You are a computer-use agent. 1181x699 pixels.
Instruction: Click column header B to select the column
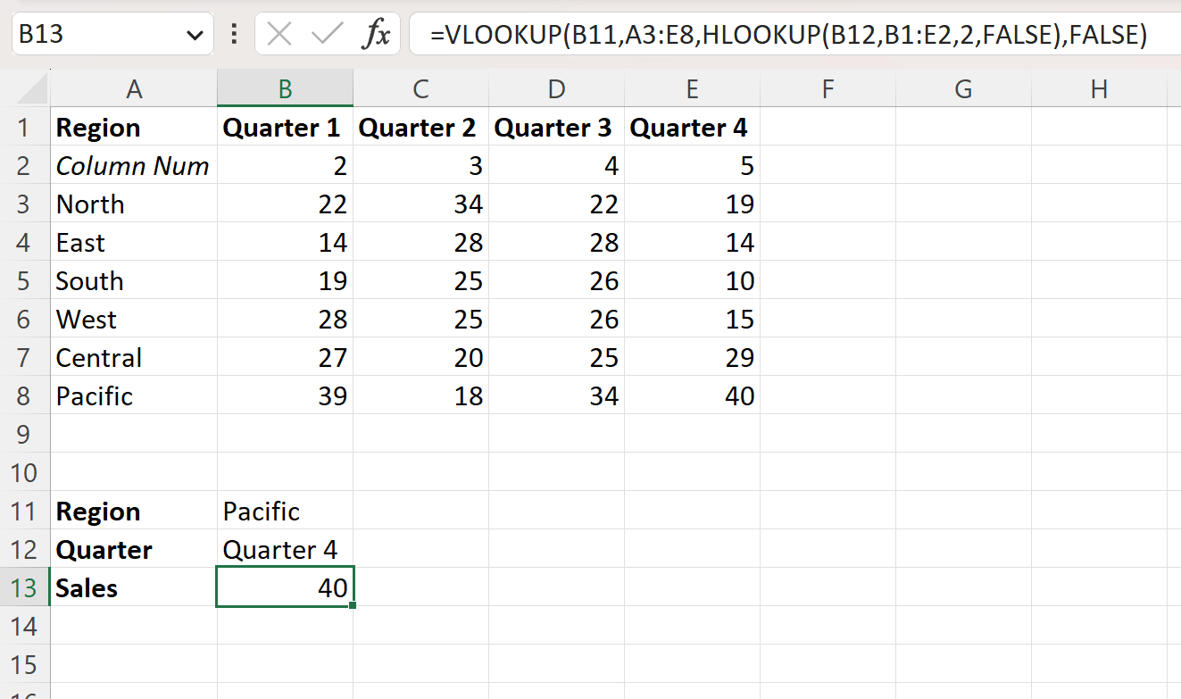[285, 89]
